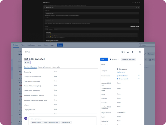Click the Add button below issue title

point(27,62)
